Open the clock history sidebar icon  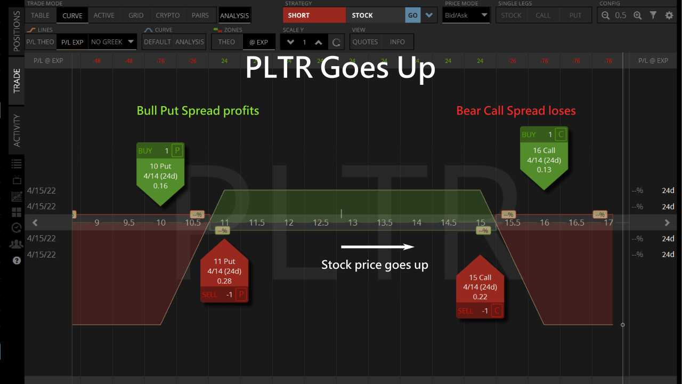pyautogui.click(x=17, y=228)
